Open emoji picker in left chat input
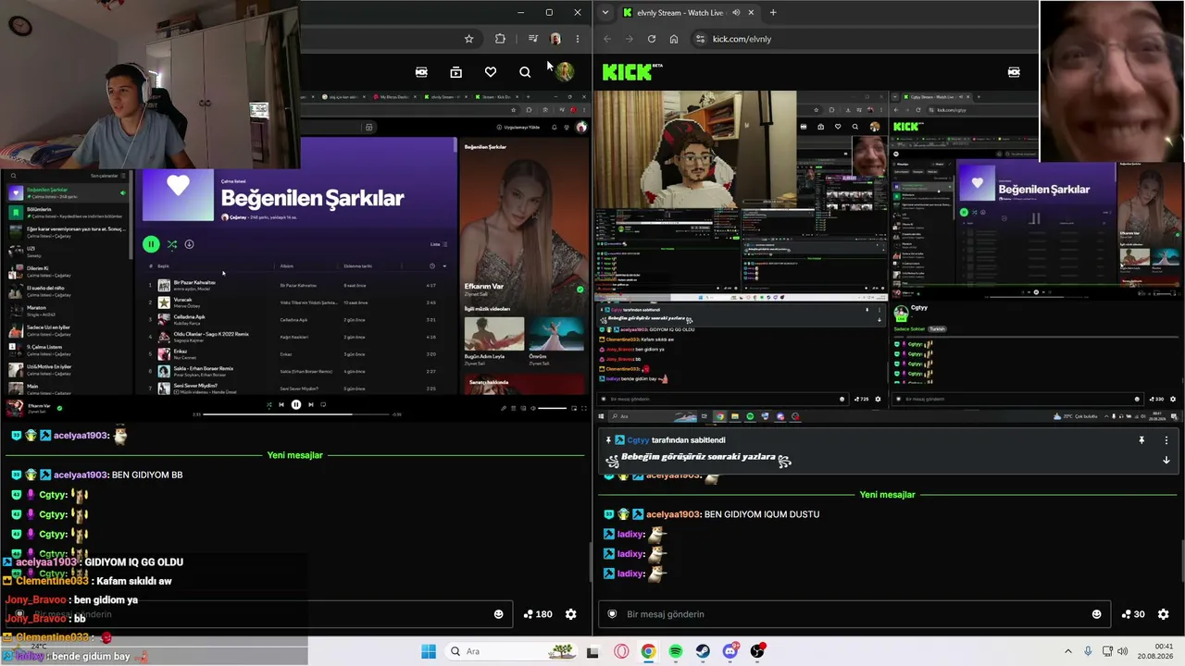 coord(499,614)
